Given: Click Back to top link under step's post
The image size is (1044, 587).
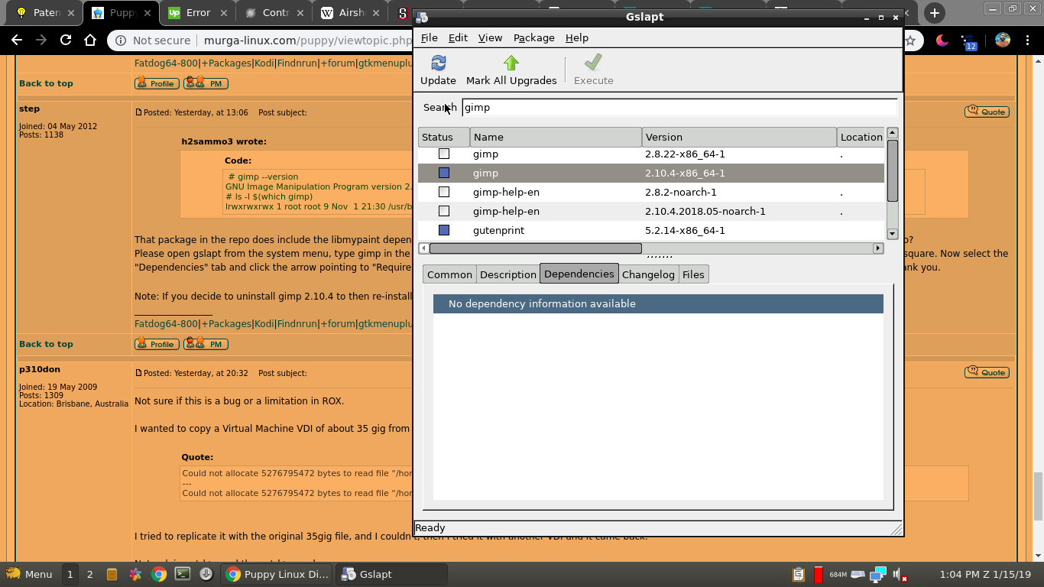Looking at the screenshot, I should (x=46, y=344).
